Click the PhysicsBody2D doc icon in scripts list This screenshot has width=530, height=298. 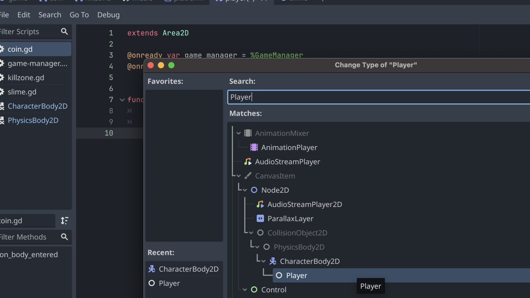point(1,120)
